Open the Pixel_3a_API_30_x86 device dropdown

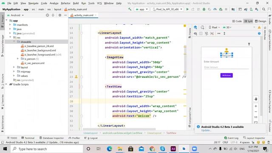(167, 9)
